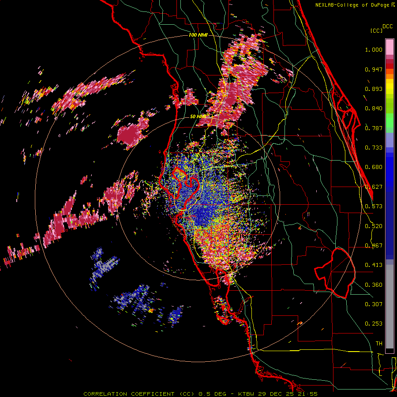Image resolution: width=397 pixels, height=397 pixels.
Task: Click the 0.680 scale value
Action: (x=374, y=167)
